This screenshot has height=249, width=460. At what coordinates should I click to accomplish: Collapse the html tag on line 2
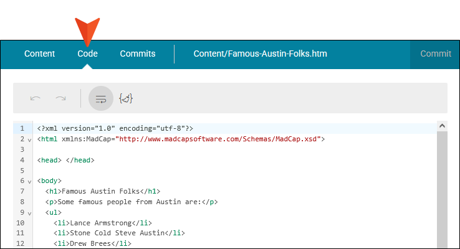tap(29, 140)
